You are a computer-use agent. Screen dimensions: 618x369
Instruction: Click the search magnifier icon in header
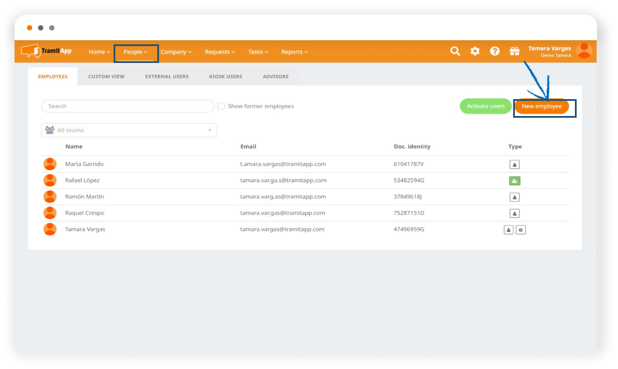point(455,51)
